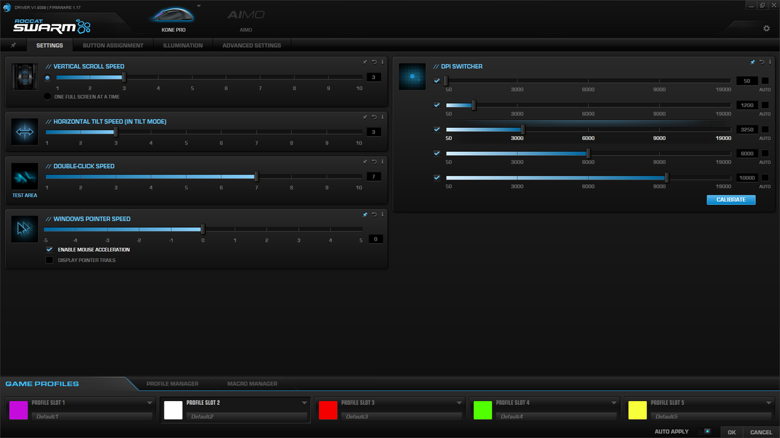780x438 pixels.
Task: Enable AUTO for the 50 DPI row
Action: (765, 81)
